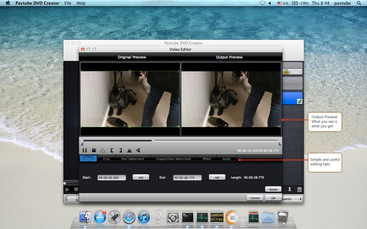Viewport: 367px width, 229px height.
Task: Open the Quality dropdown in main window
Action: tap(293, 199)
